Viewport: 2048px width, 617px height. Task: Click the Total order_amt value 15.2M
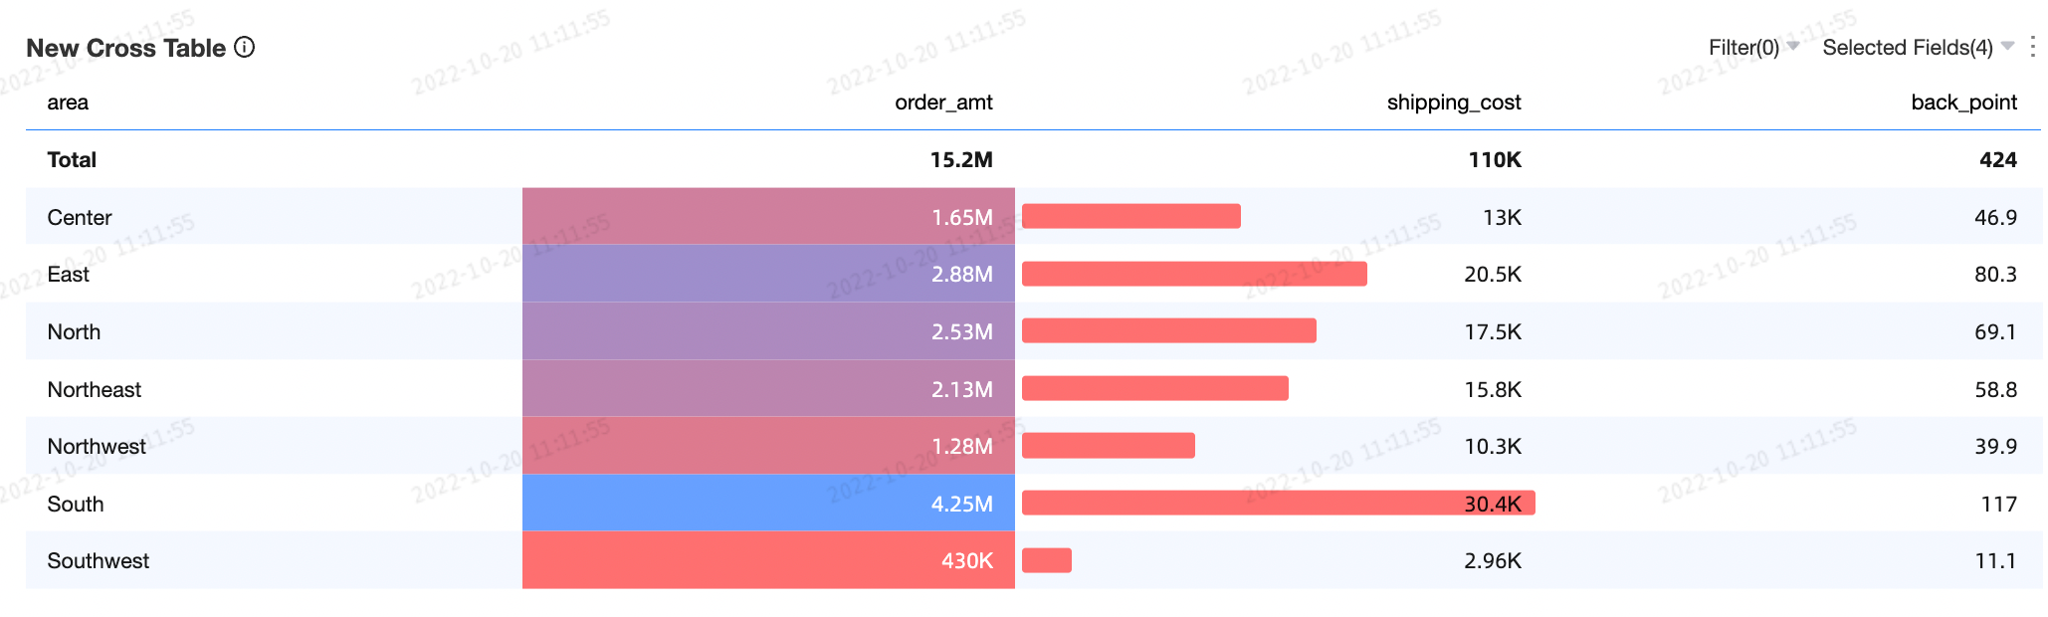tap(960, 160)
